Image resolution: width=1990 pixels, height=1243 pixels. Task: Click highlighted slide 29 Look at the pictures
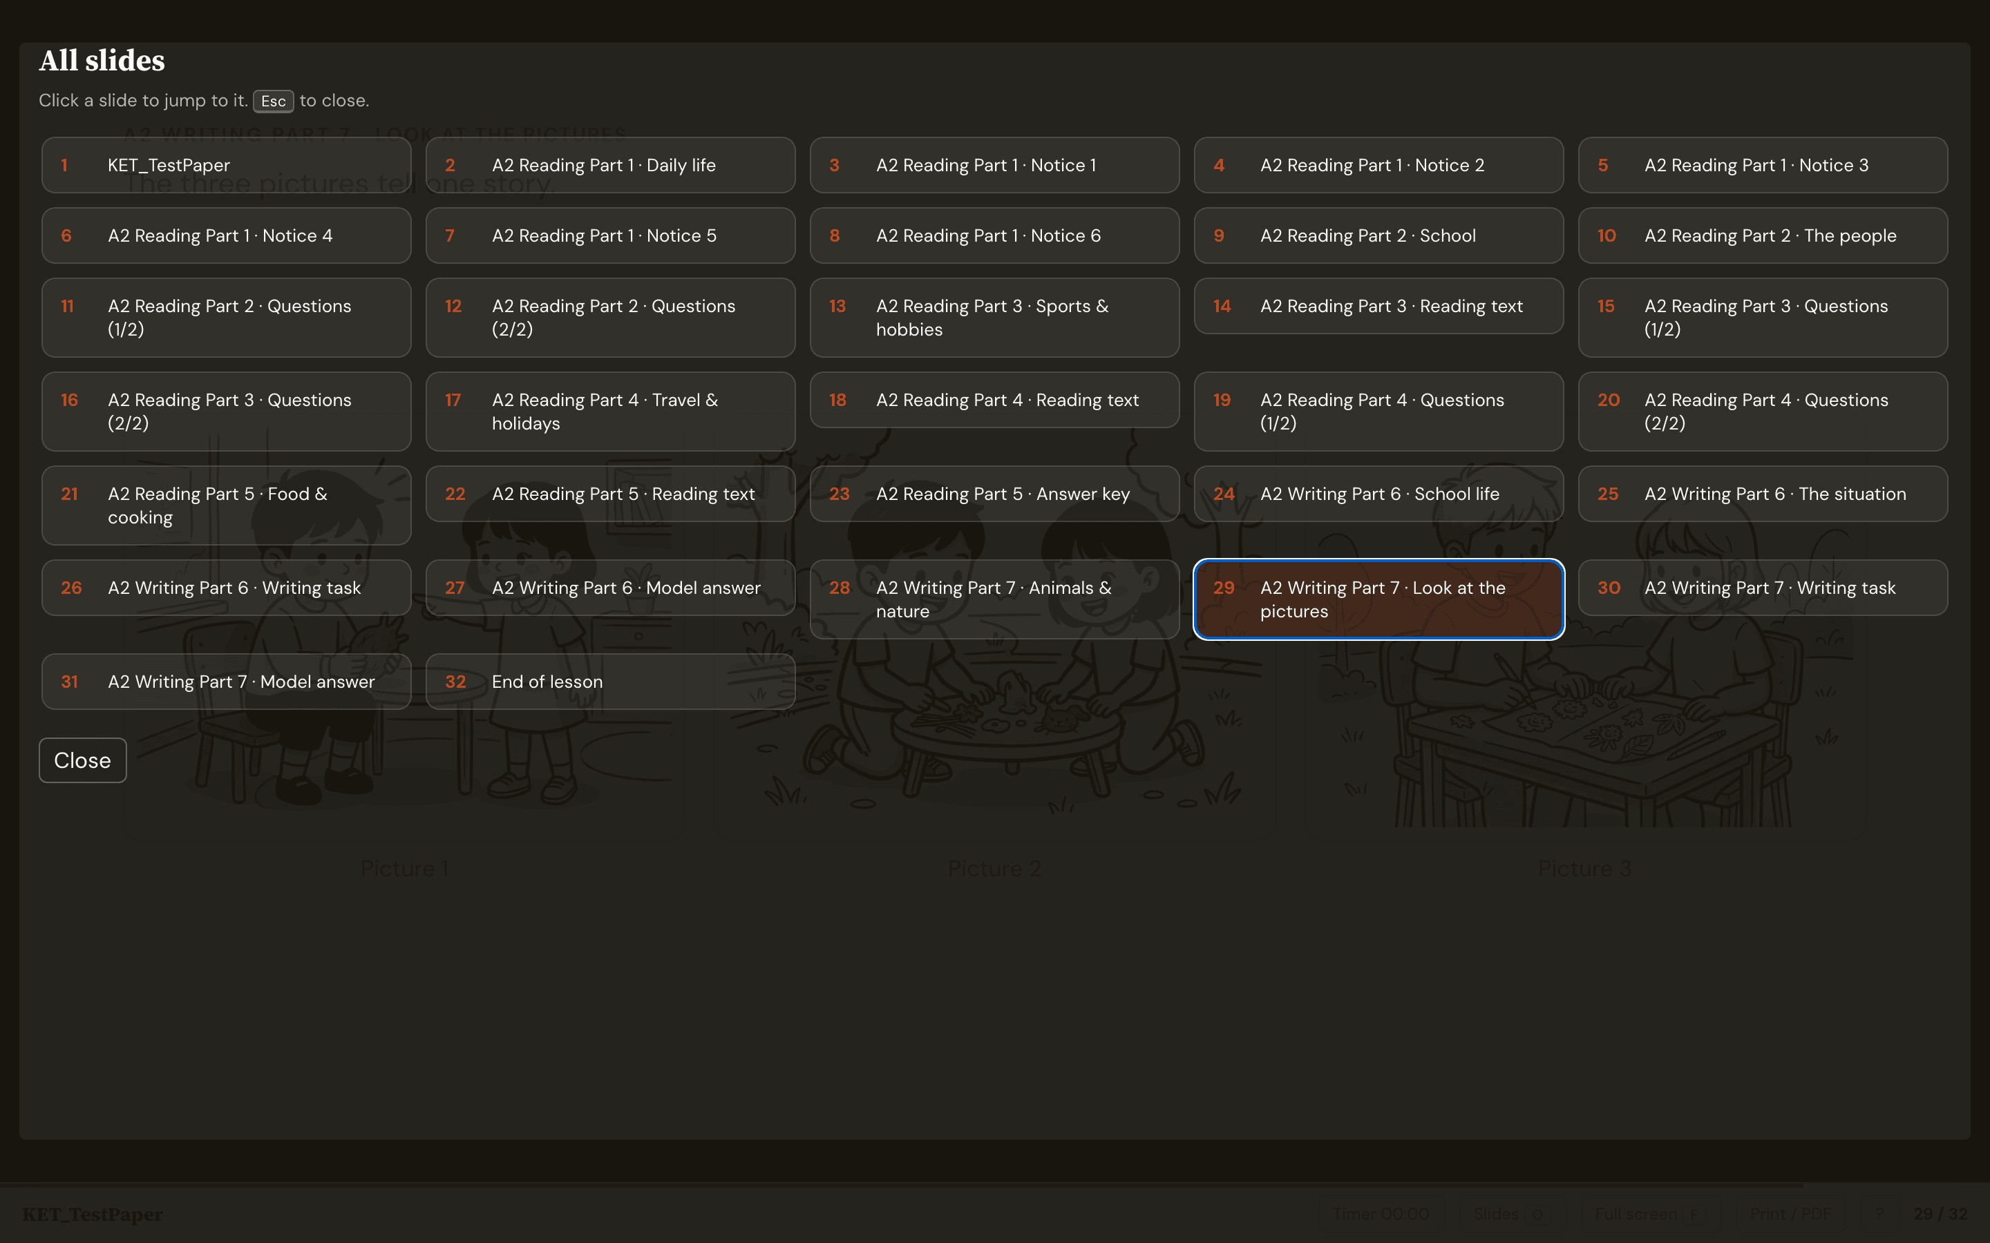(1378, 599)
